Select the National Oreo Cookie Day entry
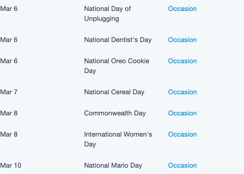 pos(117,66)
